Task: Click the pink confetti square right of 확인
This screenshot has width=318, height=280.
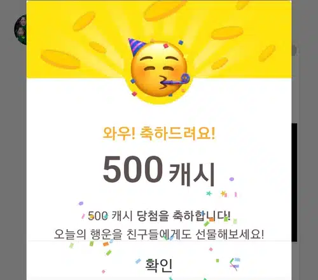Action: click(211, 250)
